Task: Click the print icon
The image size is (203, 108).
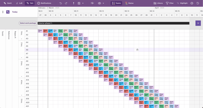Action: click(x=192, y=3)
